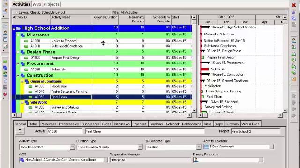Click the activity table scroll down arrow
This screenshot has width=300, height=168.
coord(194,111)
